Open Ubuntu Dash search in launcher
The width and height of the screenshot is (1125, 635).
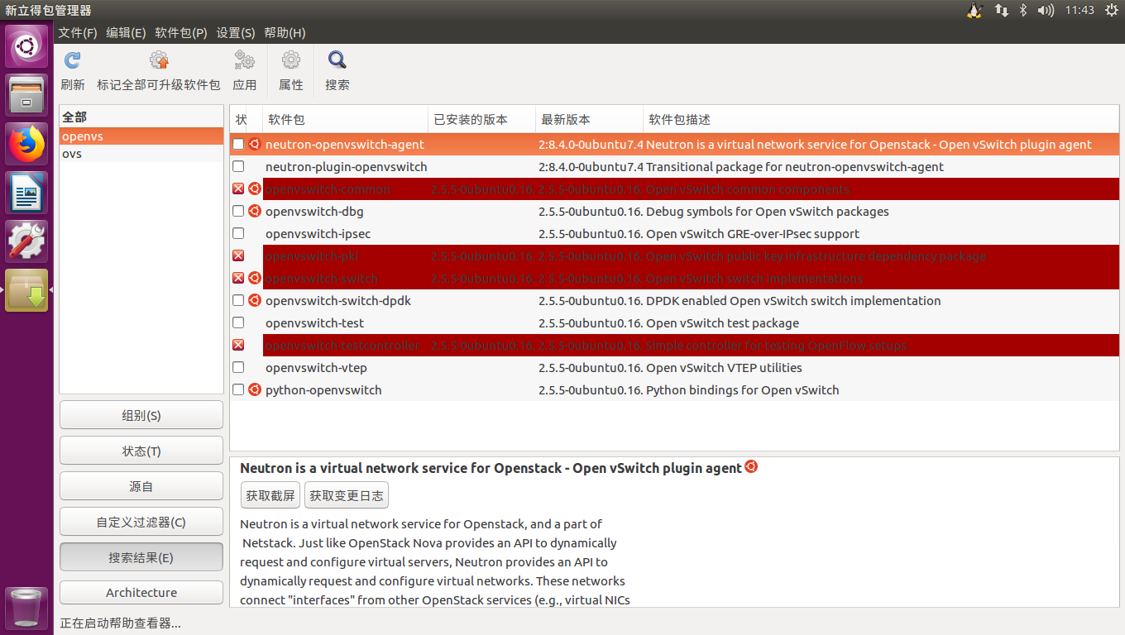point(26,46)
